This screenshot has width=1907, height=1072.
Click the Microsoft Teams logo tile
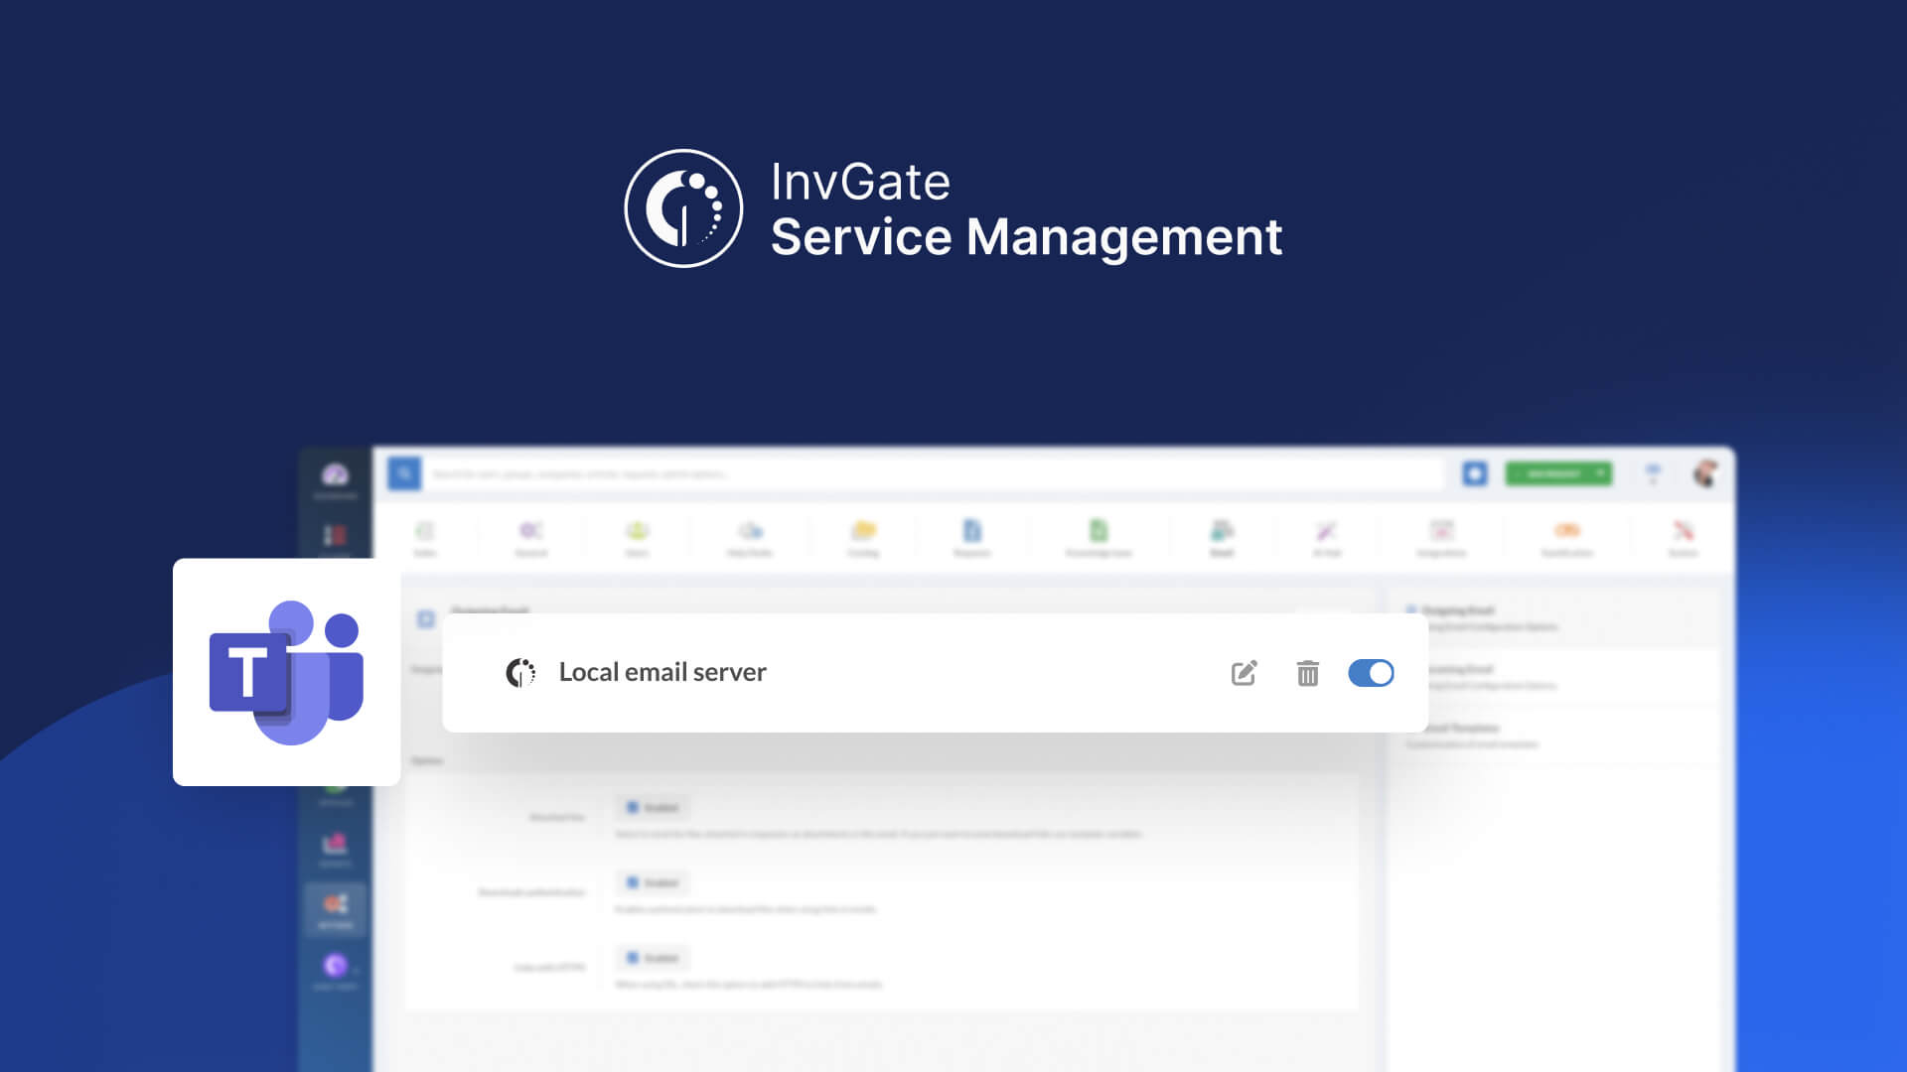tap(286, 672)
